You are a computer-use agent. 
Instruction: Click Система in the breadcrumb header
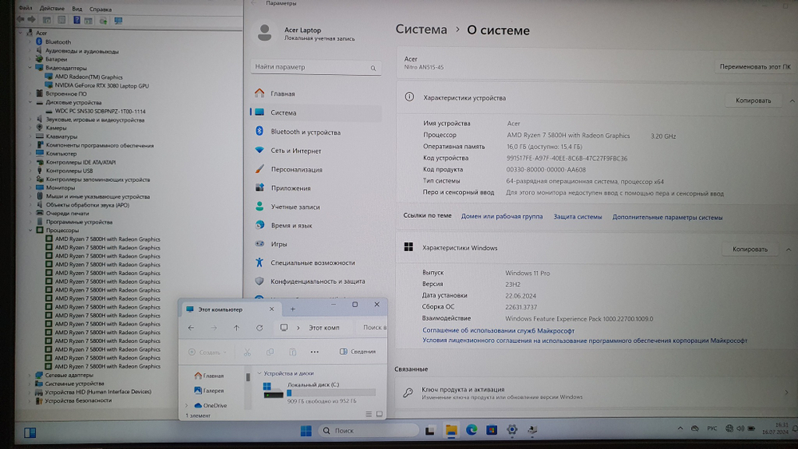[421, 30]
